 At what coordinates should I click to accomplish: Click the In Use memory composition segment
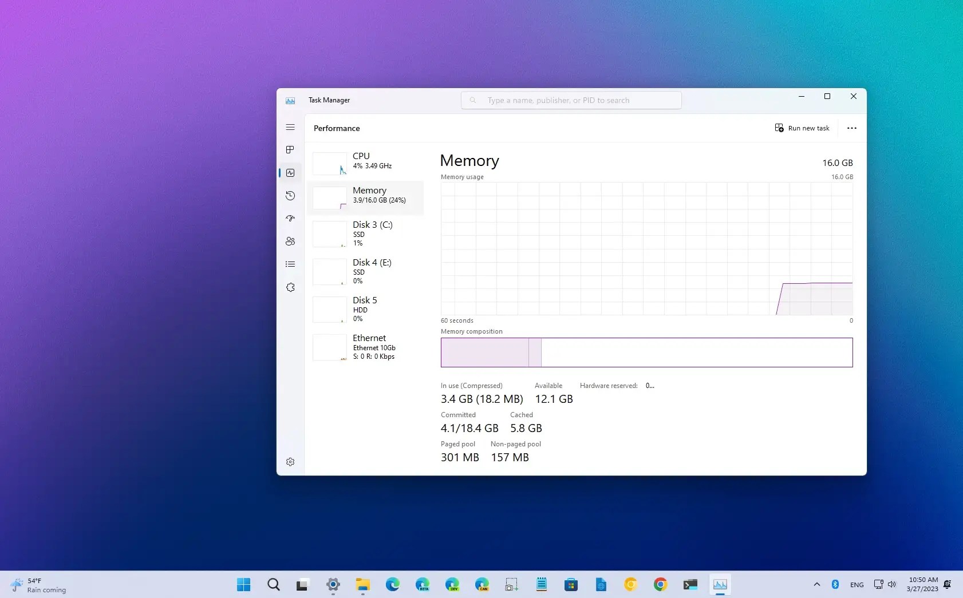[x=486, y=352]
